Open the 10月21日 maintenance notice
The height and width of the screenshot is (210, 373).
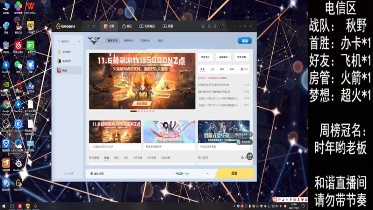(223, 105)
